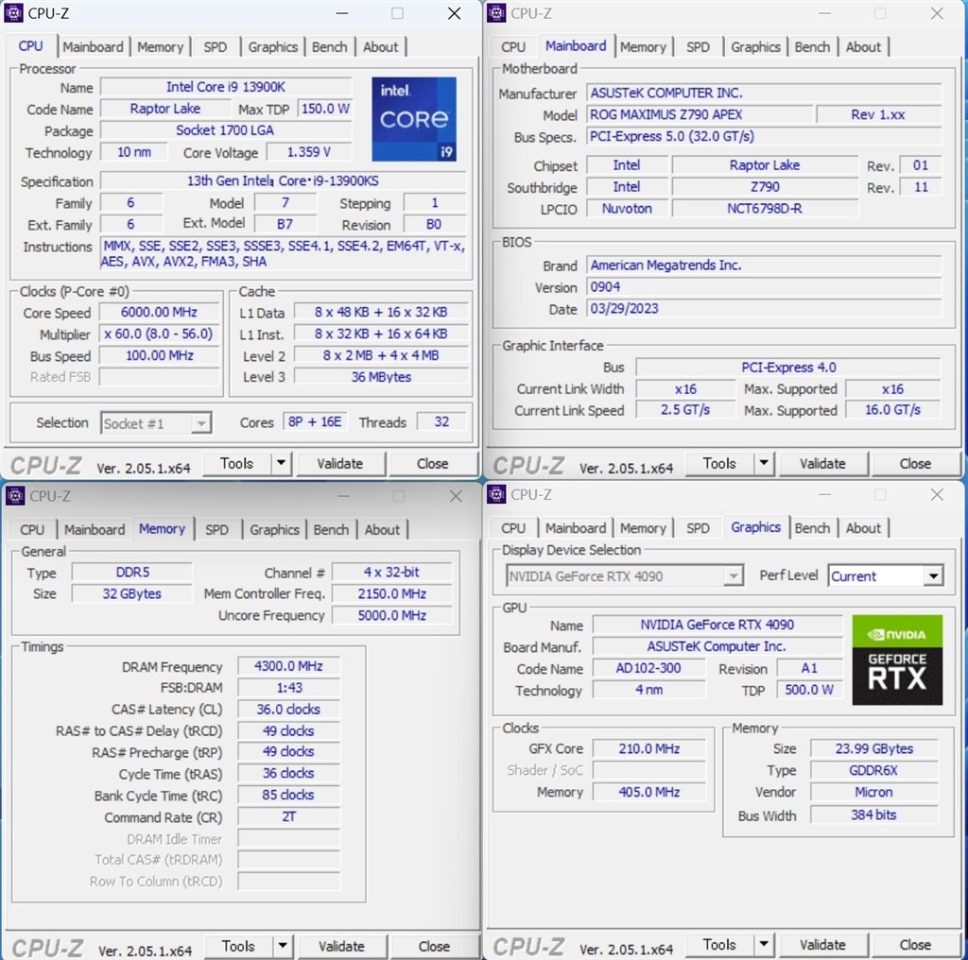Open Tools dropdown arrow in the Graphics window
968x960 pixels.
[764, 944]
